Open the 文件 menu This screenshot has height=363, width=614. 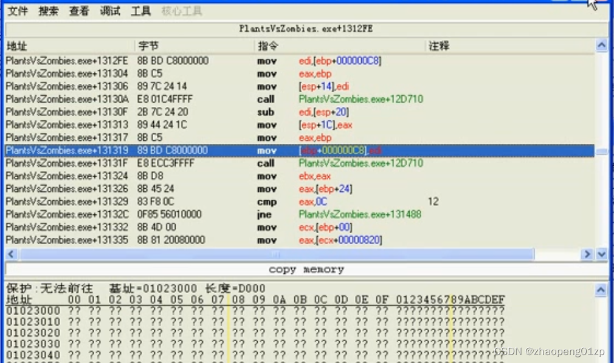point(18,11)
